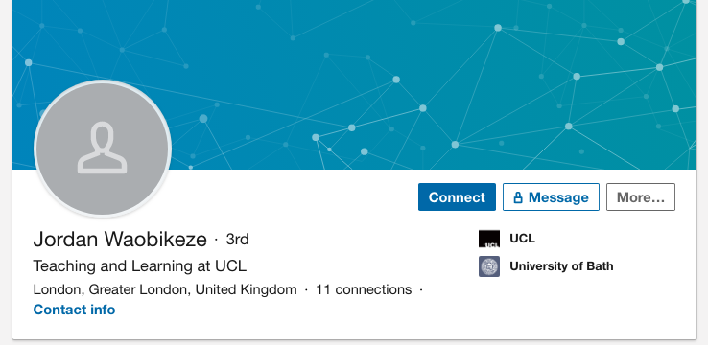This screenshot has width=708, height=345.
Task: Open the Contact info link
Action: 74,310
